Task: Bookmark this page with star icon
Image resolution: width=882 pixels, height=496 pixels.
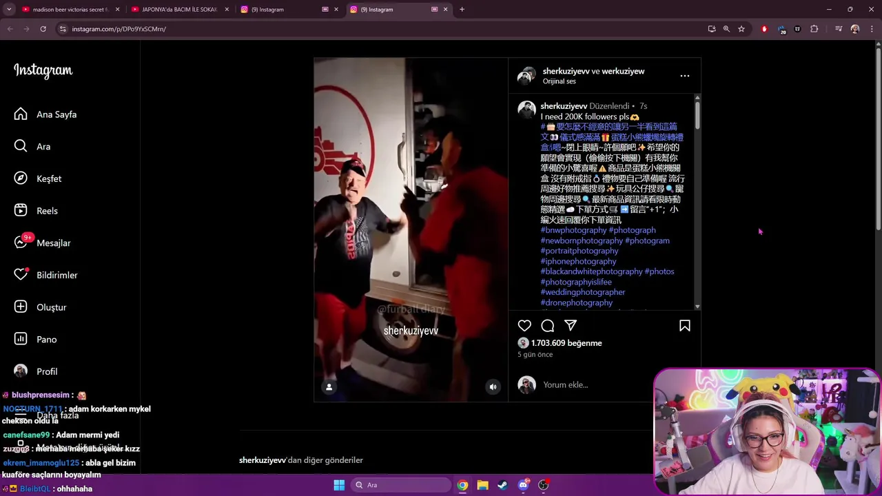Action: [741, 29]
